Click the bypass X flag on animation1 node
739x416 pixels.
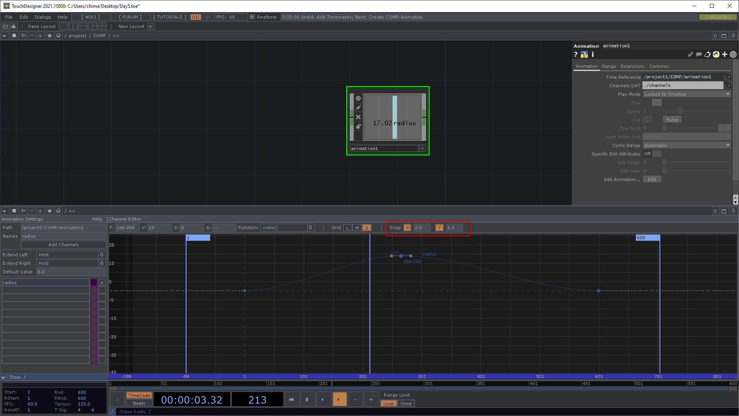(358, 117)
